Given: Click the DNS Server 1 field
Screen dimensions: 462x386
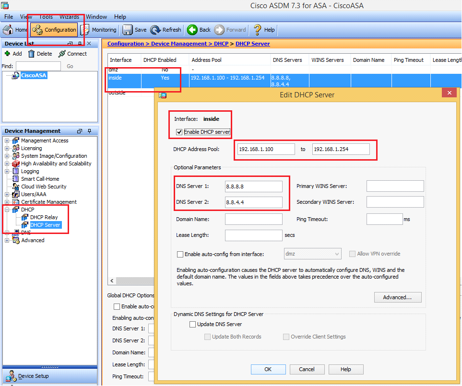Looking at the screenshot, I should click(x=254, y=187).
